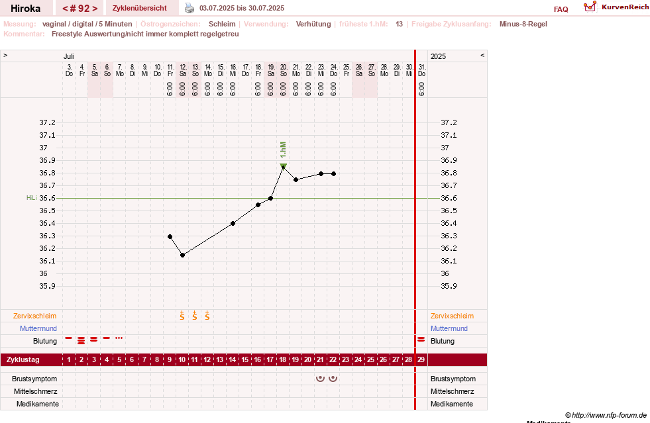
Task: Click the 'vaginal / digital / 5 Minuten' measurement text
Action: (87, 24)
